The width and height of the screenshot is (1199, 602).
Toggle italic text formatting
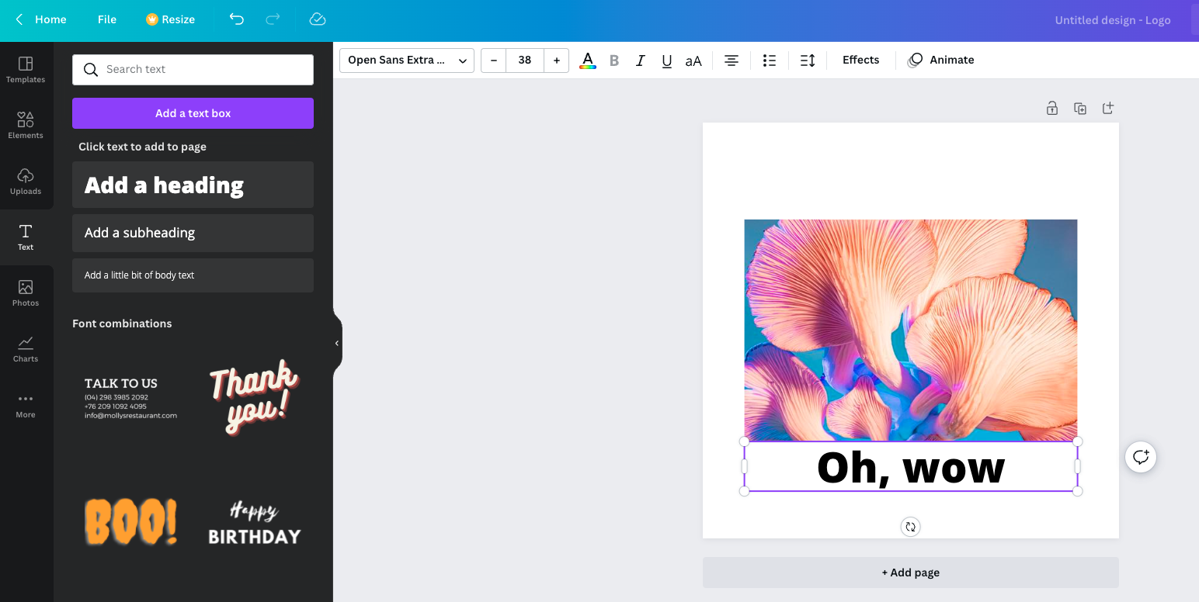(x=640, y=61)
